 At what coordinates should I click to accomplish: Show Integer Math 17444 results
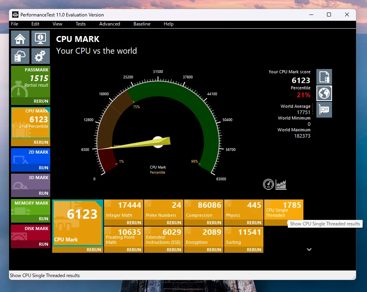(124, 210)
